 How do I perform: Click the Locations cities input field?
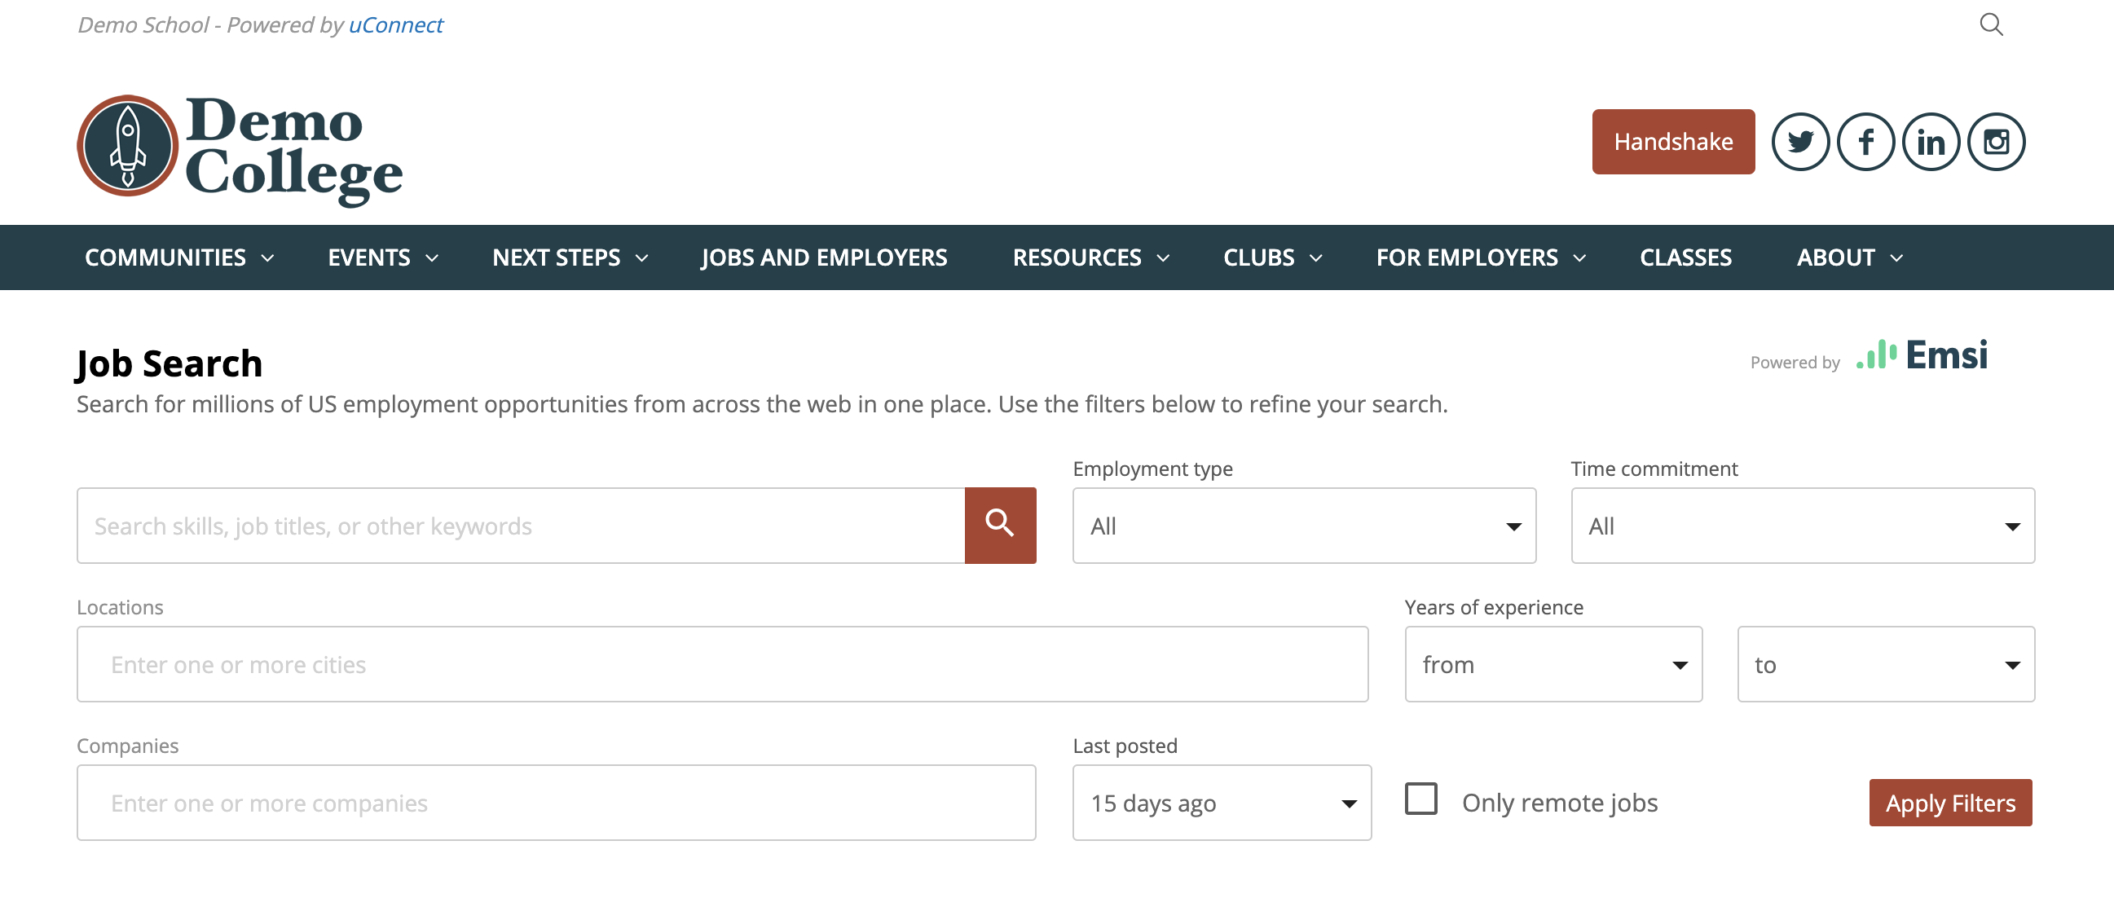[x=721, y=664]
